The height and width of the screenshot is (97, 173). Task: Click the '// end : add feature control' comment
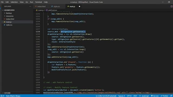pyautogui.click(x=58, y=82)
